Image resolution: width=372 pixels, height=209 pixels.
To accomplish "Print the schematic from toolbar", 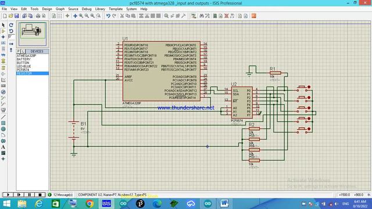I will [x=38, y=16].
